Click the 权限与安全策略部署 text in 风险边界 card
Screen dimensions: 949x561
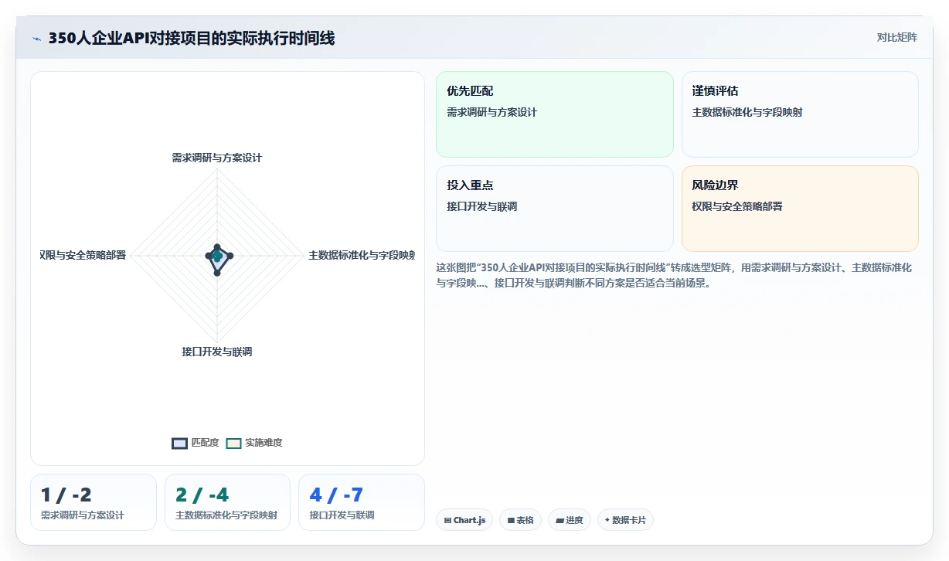click(737, 206)
